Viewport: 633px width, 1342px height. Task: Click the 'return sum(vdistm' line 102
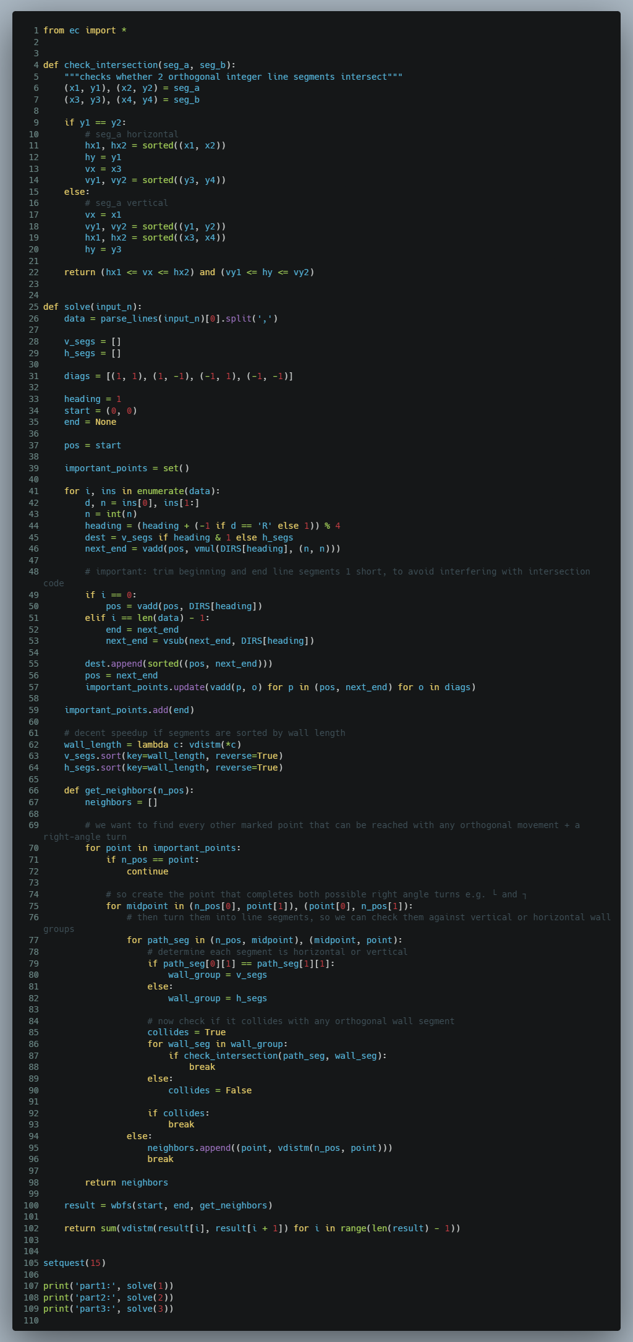(262, 1228)
